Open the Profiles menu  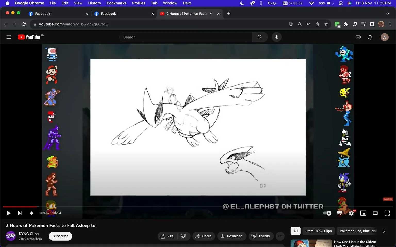tap(138, 3)
